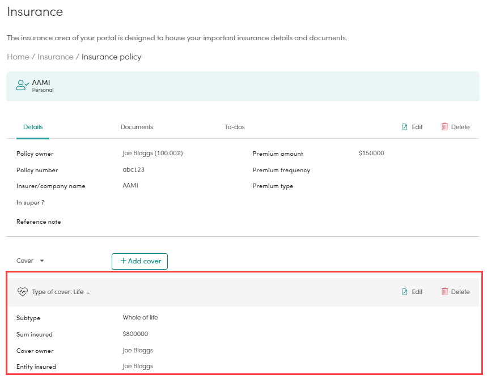Viewport: 487px width, 379px height.
Task: Switch to the Details tab
Action: point(33,127)
